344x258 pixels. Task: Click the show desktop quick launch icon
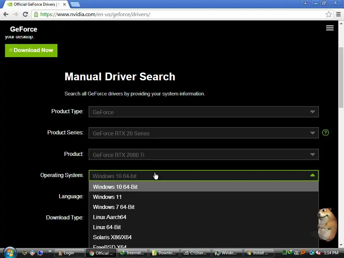pos(40,253)
